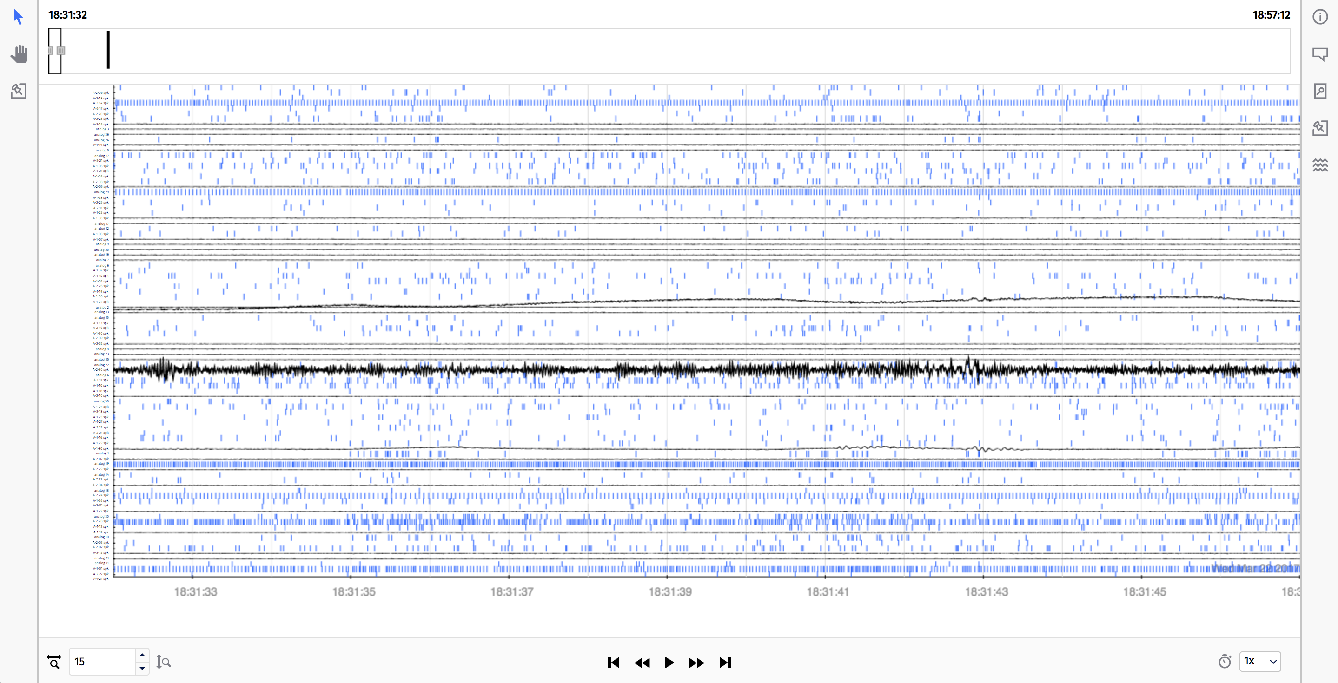Click the annotation edit tool in left sidebar

coord(19,92)
